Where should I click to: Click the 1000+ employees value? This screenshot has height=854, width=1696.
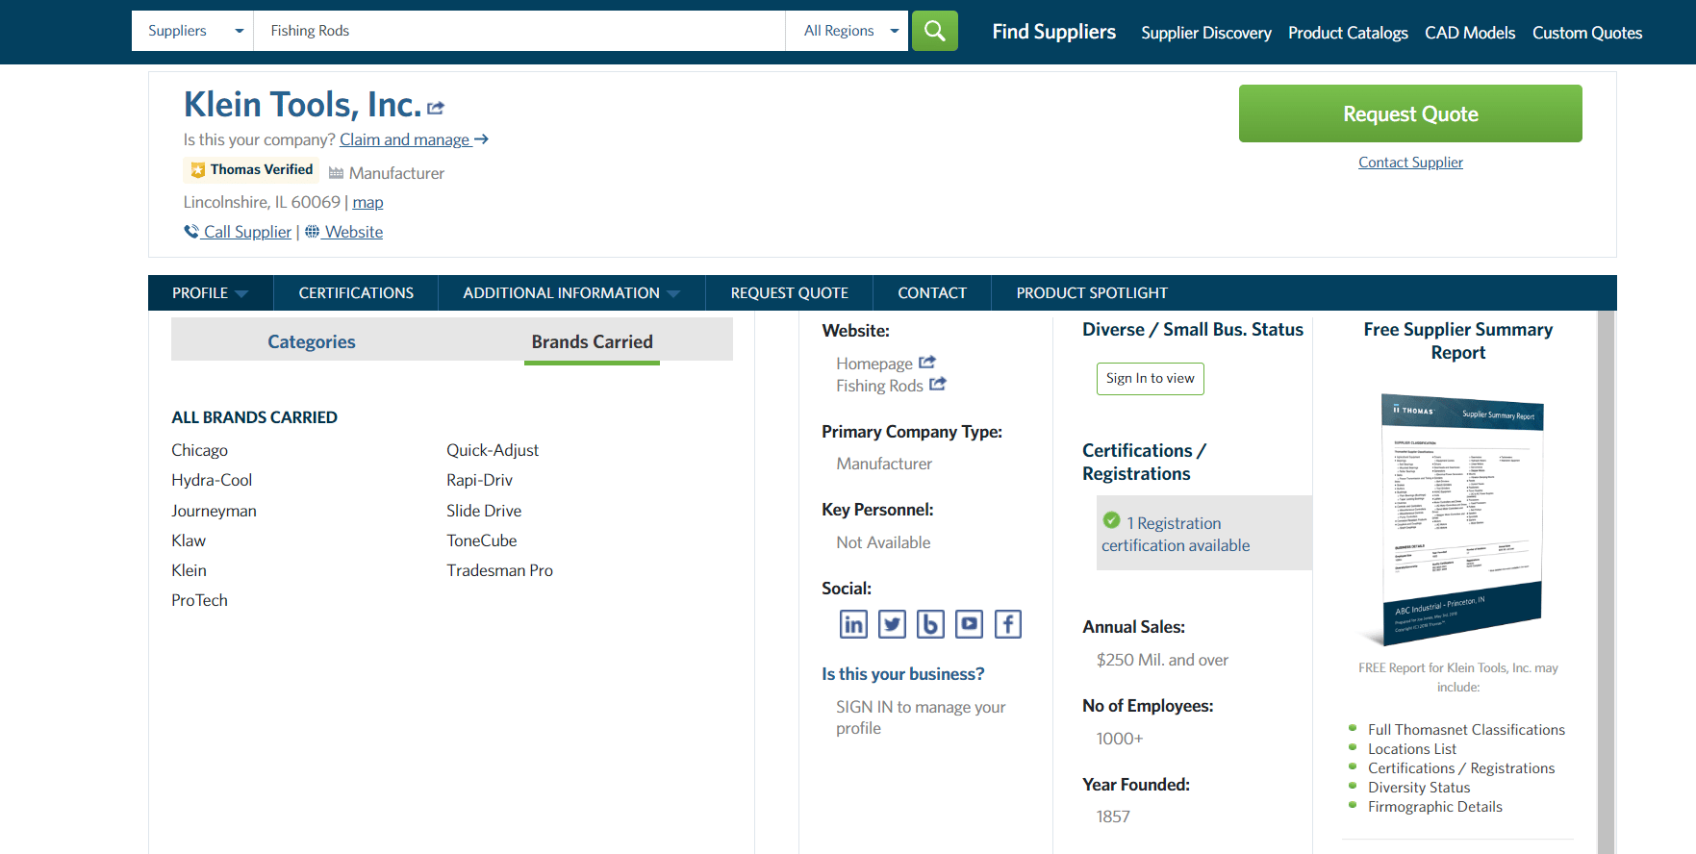click(x=1120, y=739)
